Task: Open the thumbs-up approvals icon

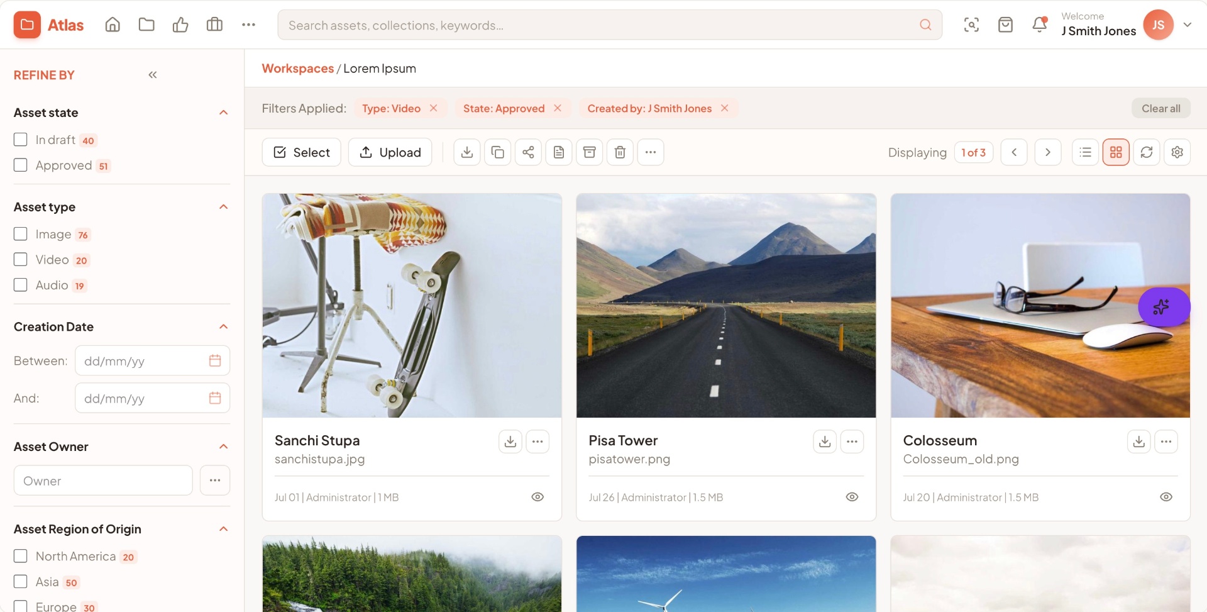Action: (x=180, y=25)
